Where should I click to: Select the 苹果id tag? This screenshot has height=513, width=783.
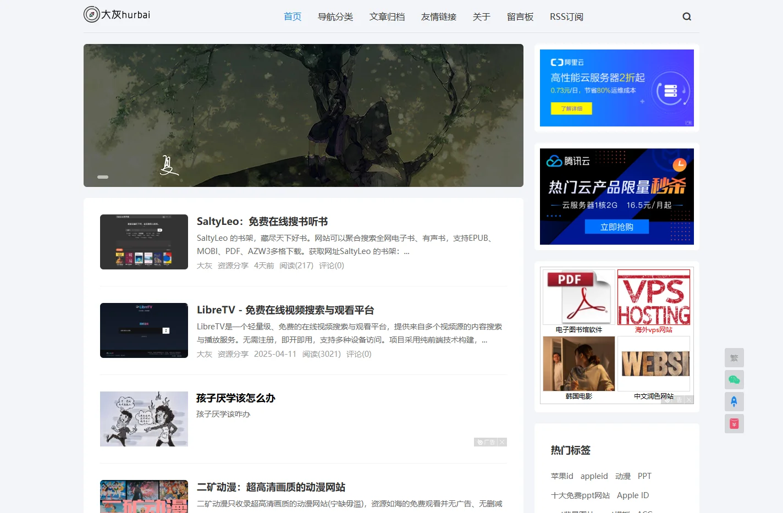coord(562,476)
